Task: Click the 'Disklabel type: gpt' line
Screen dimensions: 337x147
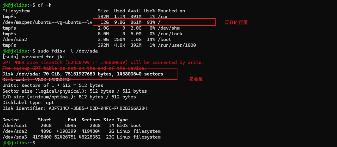Action: click(28, 103)
